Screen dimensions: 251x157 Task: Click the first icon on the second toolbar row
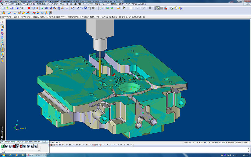pyautogui.click(x=3, y=13)
